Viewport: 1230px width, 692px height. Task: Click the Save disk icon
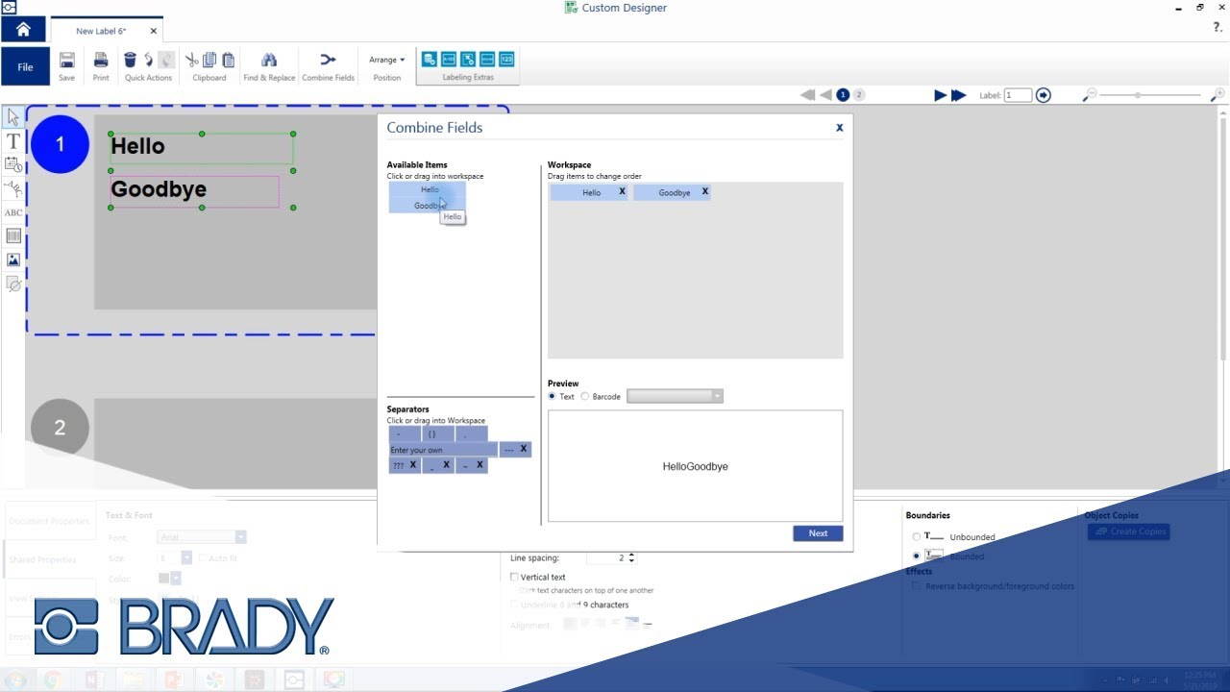coord(66,60)
